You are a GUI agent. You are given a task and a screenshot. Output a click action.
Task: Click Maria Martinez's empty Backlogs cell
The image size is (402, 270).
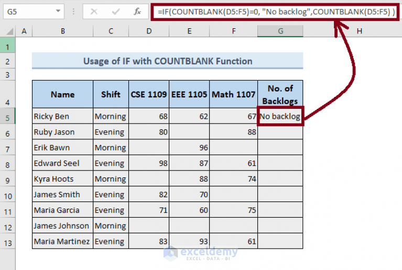point(280,241)
